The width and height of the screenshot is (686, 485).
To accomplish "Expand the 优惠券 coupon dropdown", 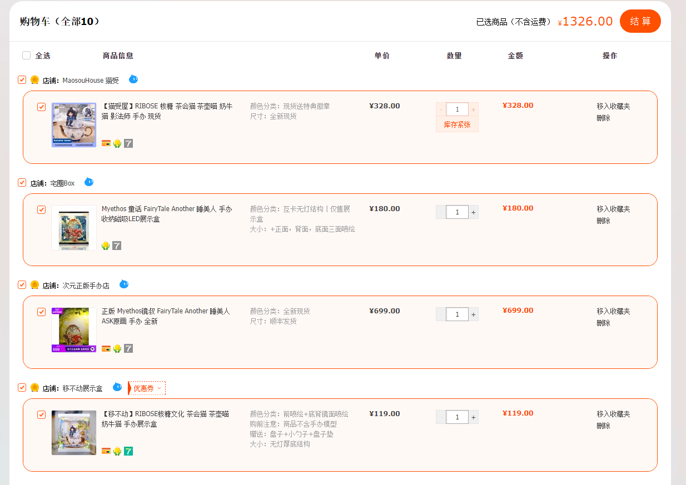I will (147, 388).
